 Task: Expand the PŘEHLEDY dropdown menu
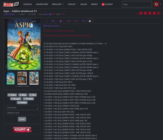coord(58,4)
